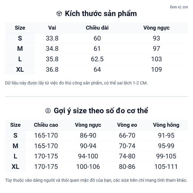Click the Gợi ý size theo số đo heading
This screenshot has height=193, width=193.
pyautogui.click(x=101, y=111)
